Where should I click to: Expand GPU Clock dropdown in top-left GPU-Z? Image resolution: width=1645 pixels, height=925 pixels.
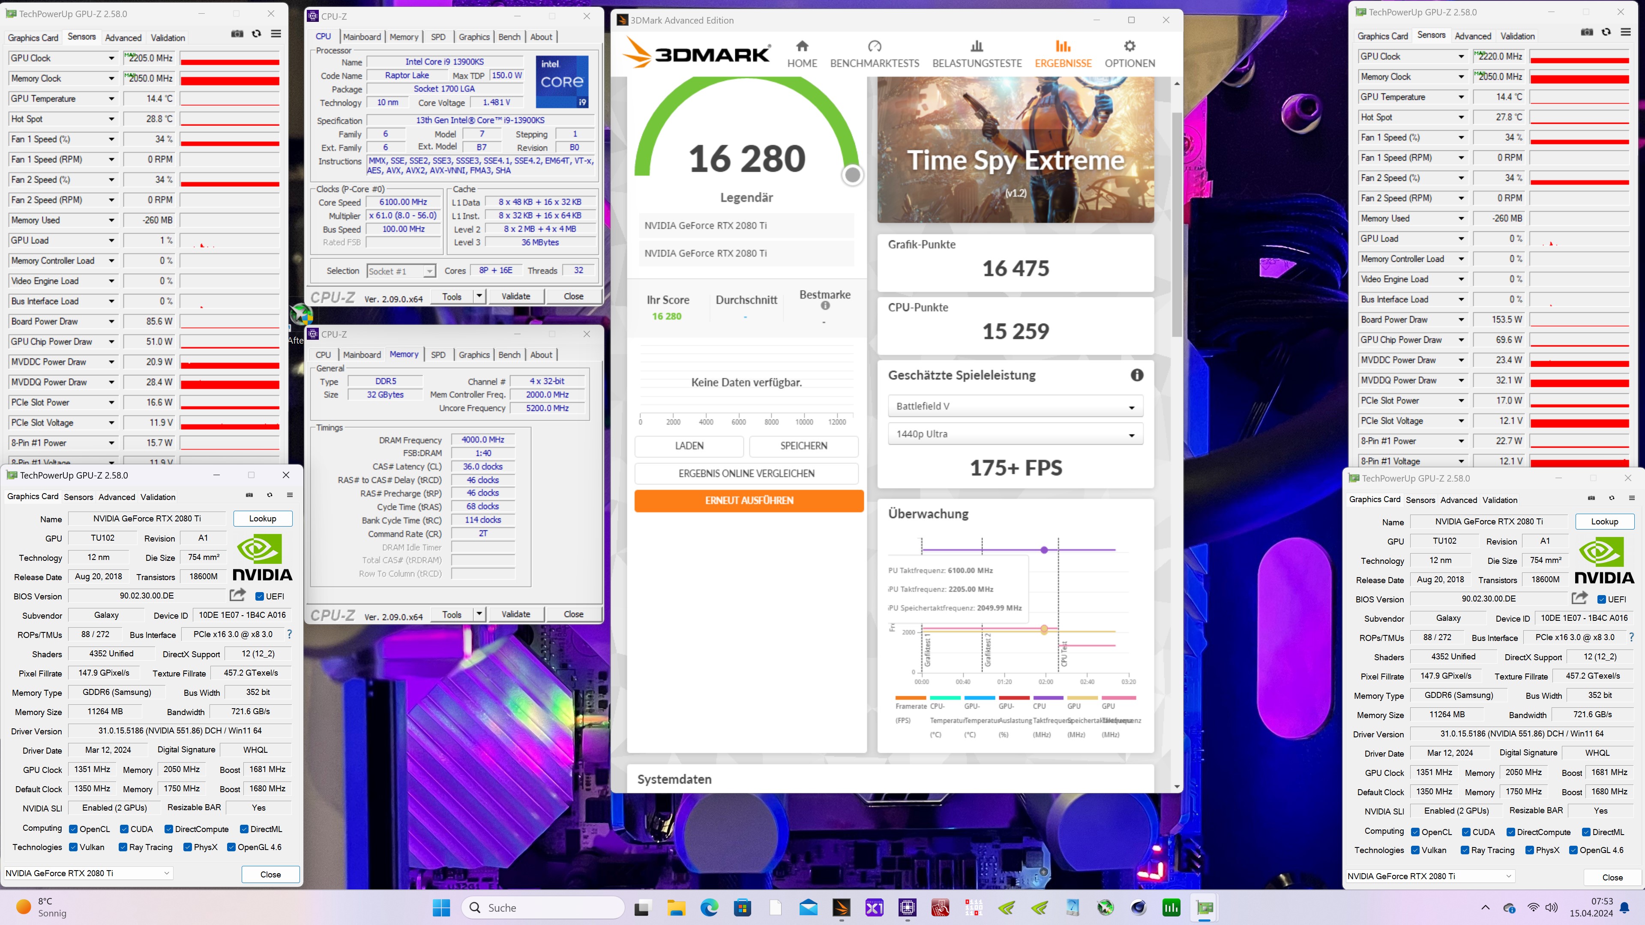pyautogui.click(x=112, y=58)
